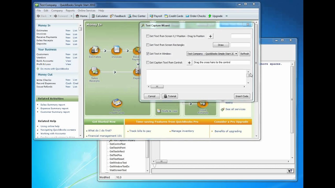Click Accept Credit Cards icon
The image size is (335, 188).
117,103
